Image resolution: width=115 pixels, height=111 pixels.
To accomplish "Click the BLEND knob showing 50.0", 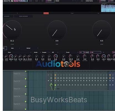I will pyautogui.click(x=71, y=56).
